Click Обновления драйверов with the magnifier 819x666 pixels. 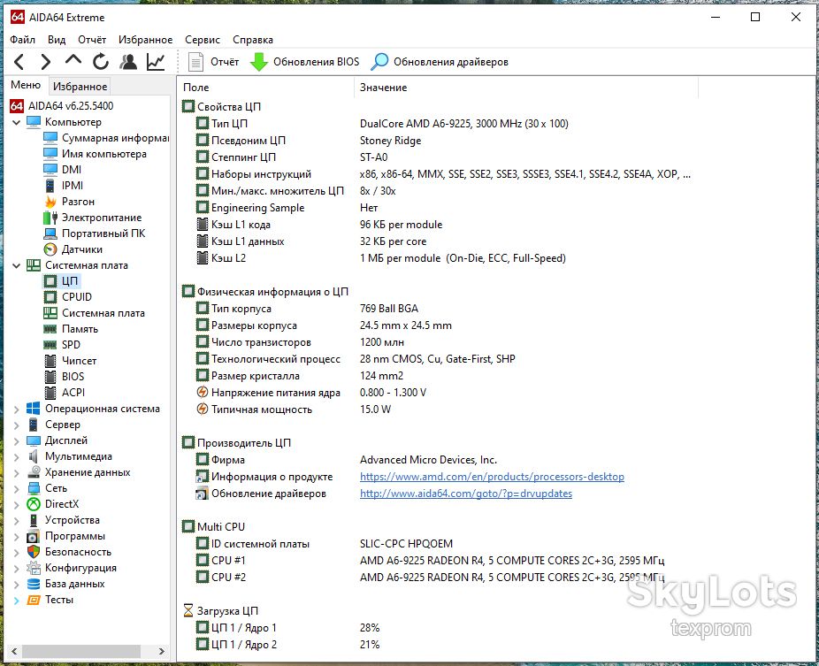pyautogui.click(x=440, y=62)
